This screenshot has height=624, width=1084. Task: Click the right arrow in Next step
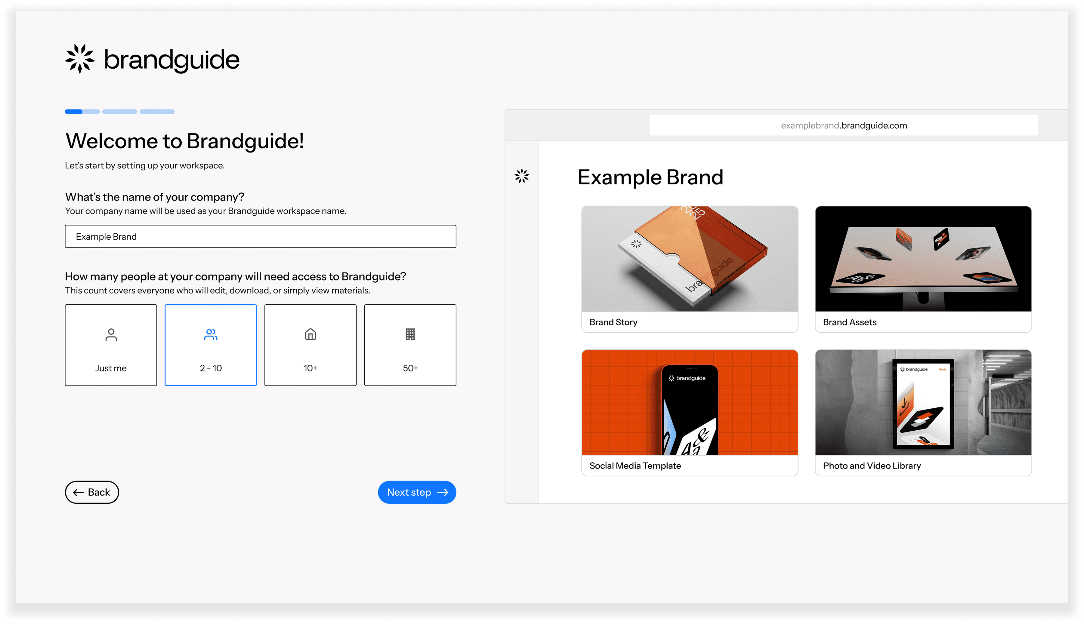click(443, 492)
